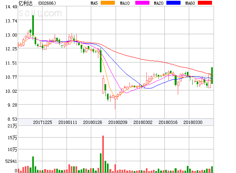Click the 20180126 date label
The height and width of the screenshot is (173, 236).
point(92,122)
